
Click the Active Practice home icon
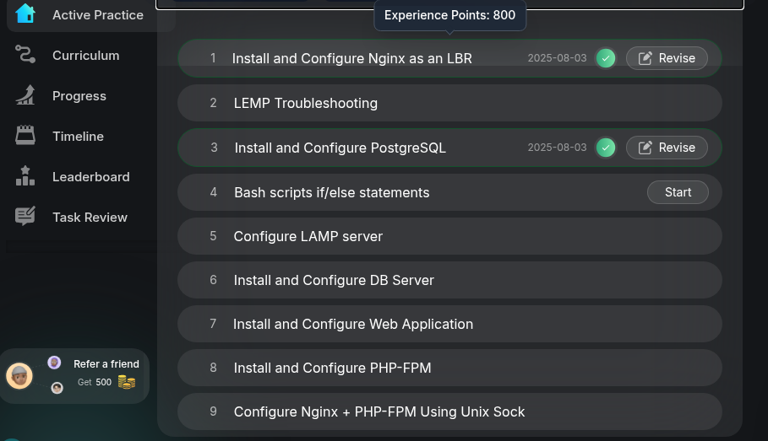[x=25, y=14]
